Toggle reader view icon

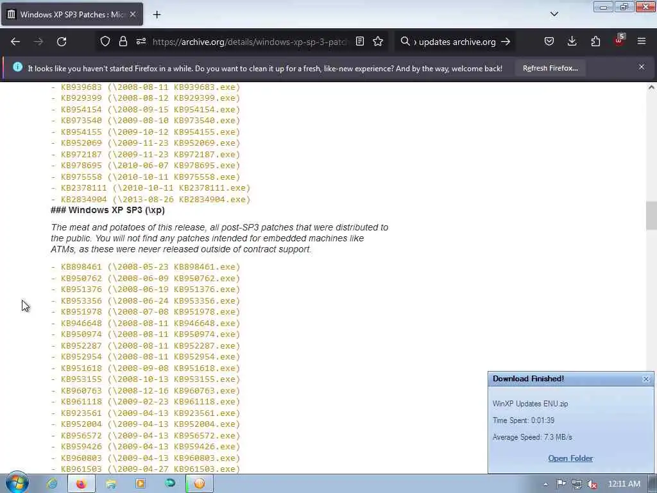click(x=360, y=42)
